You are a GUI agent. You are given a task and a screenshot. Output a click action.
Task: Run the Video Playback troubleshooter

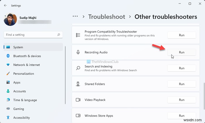(x=182, y=100)
